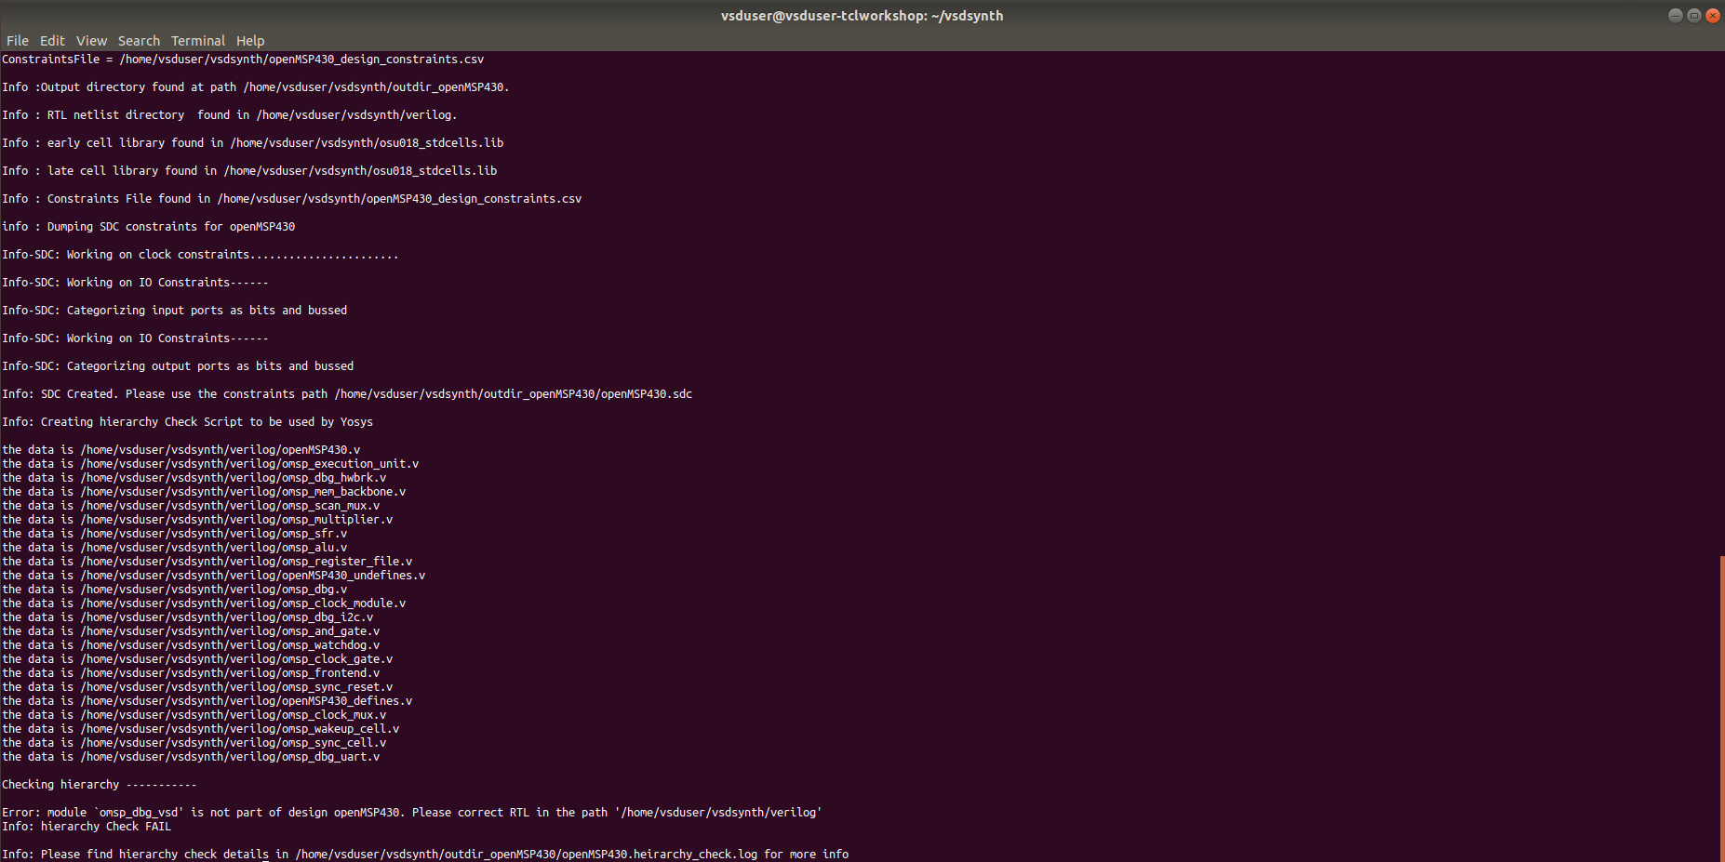Open the File menu

coord(17,40)
